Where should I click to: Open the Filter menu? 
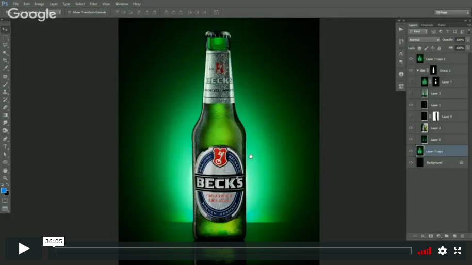[93, 4]
